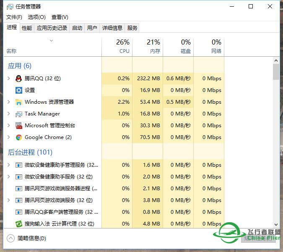
Task: Select the 设置 process name
Action: point(30,90)
